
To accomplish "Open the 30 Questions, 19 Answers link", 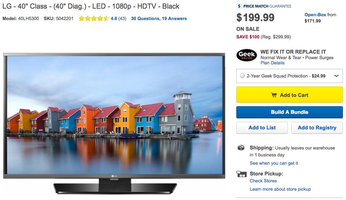I will pyautogui.click(x=159, y=19).
